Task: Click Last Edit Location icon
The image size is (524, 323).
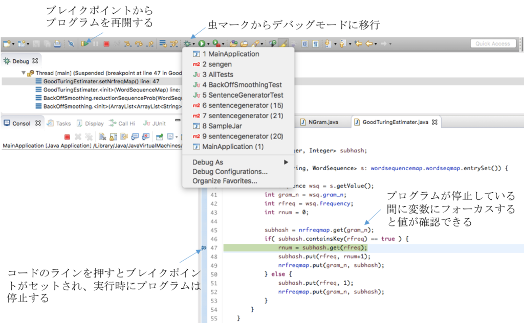Action: [358, 43]
